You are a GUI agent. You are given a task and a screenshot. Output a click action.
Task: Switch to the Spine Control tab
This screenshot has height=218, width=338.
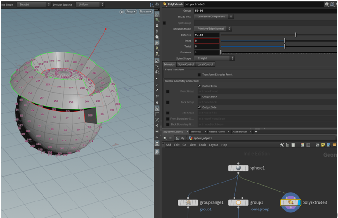point(186,64)
